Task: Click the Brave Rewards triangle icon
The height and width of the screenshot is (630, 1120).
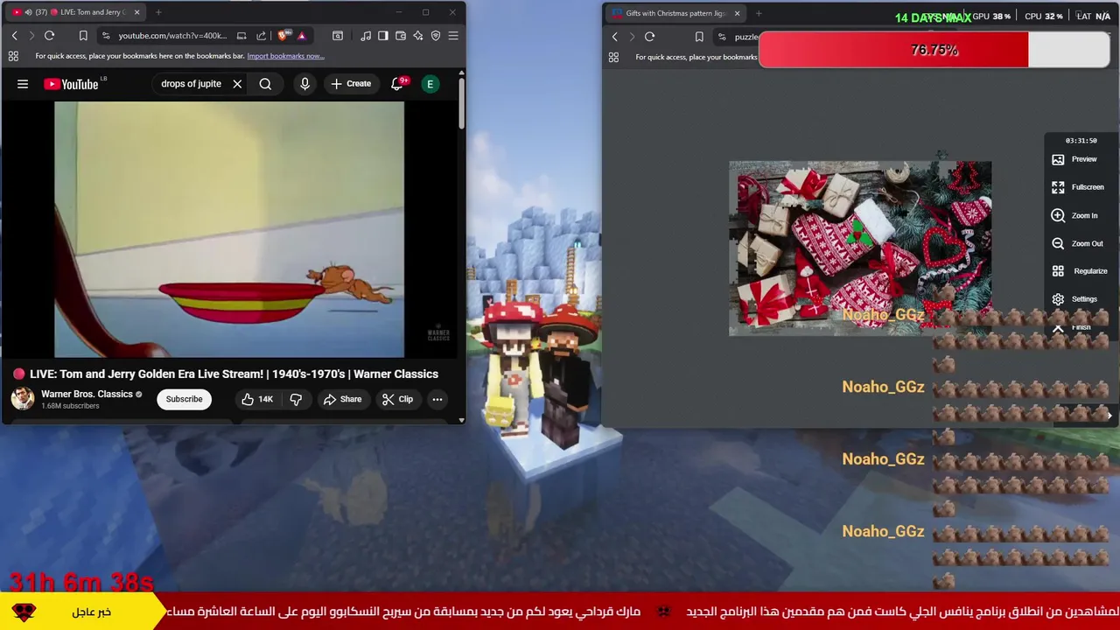Action: (x=302, y=36)
